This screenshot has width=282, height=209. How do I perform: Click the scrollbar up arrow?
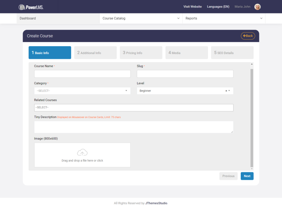pyautogui.click(x=252, y=64)
